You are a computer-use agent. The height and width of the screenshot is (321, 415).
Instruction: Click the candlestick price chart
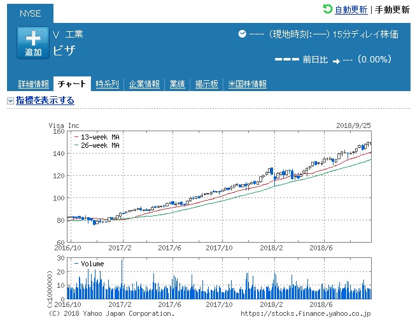[x=219, y=187]
